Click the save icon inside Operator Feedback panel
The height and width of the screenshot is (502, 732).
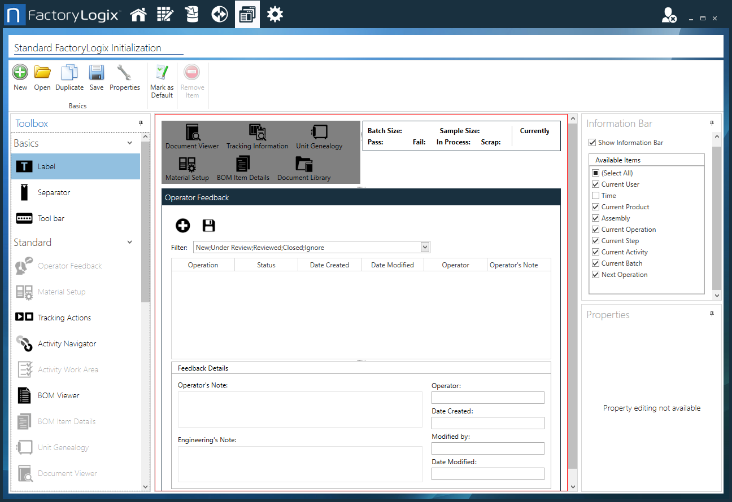coord(208,225)
